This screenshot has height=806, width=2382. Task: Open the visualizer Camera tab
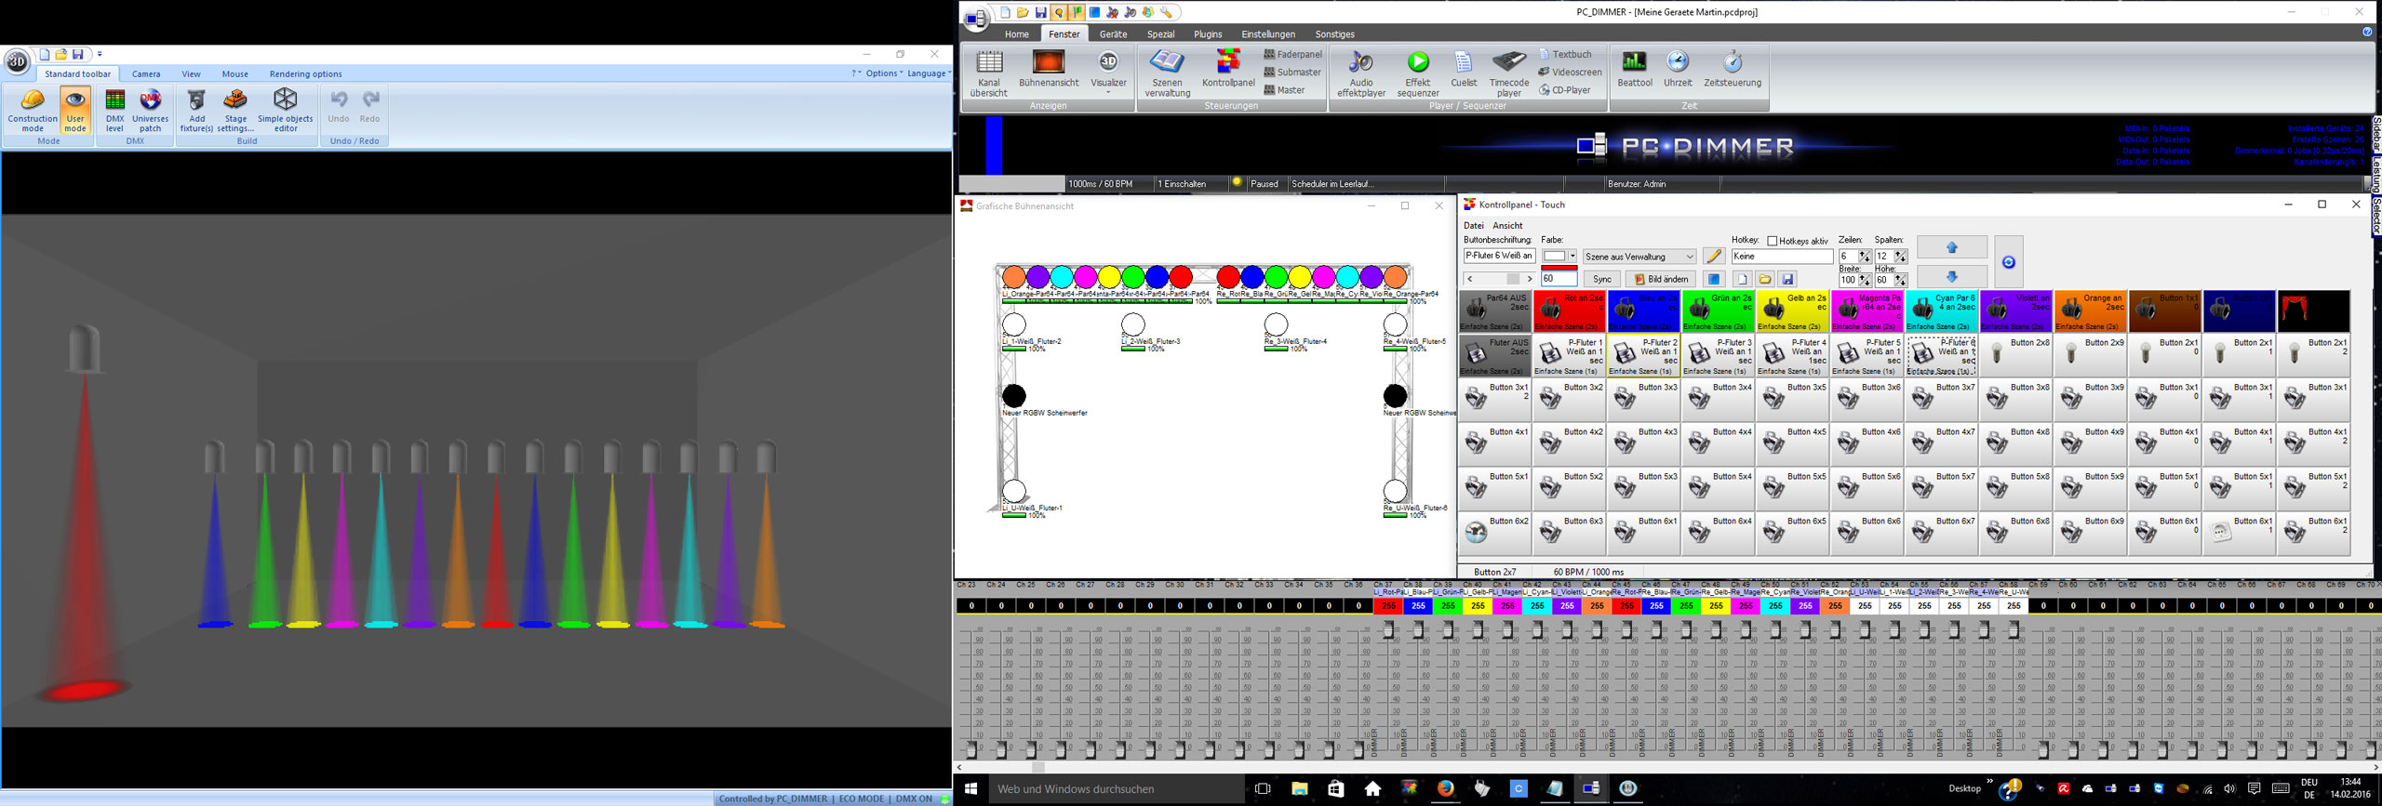pos(146,73)
